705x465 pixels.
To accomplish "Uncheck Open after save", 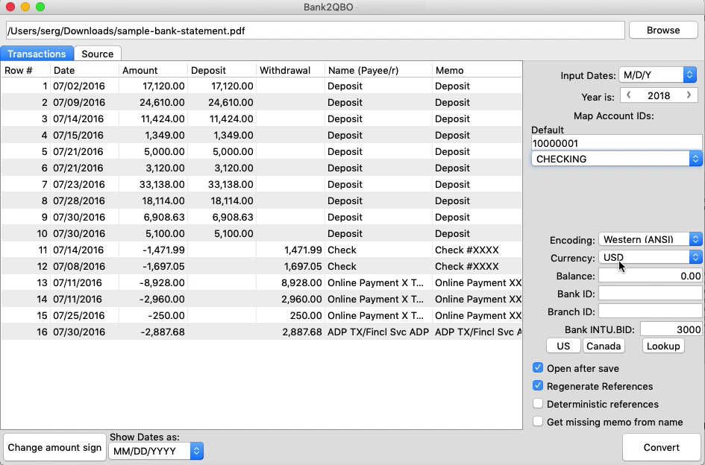I will pos(538,368).
